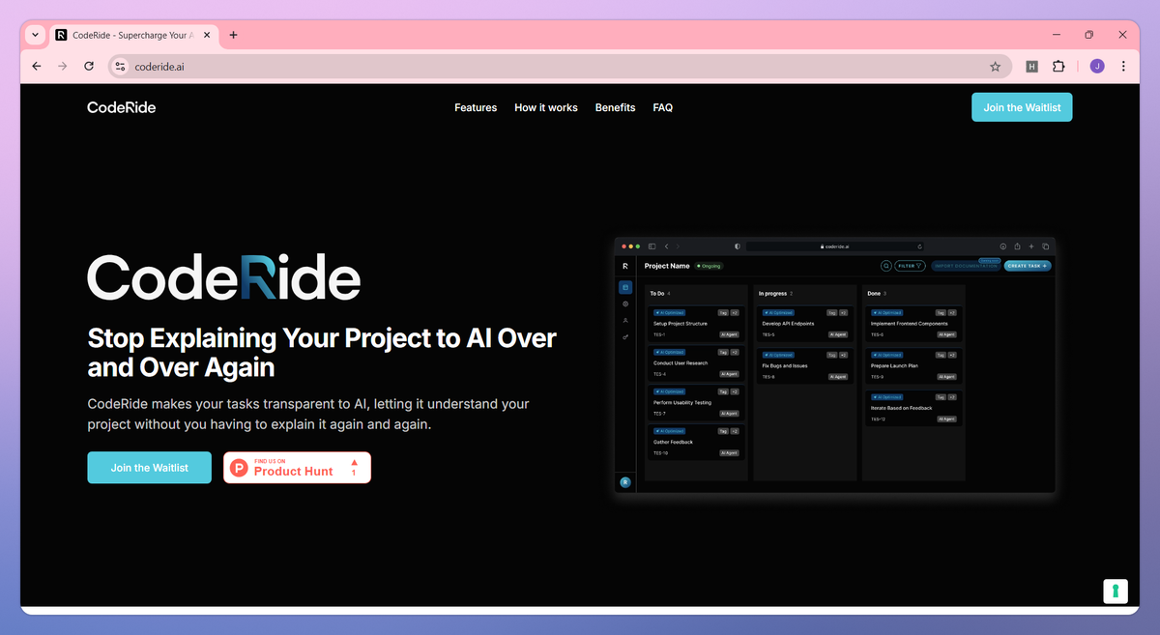Click the R logo in preview sidebar top

[625, 265]
